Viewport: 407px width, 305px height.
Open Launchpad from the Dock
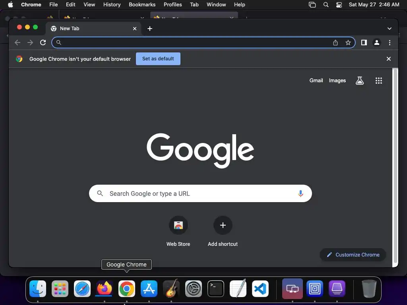60,289
